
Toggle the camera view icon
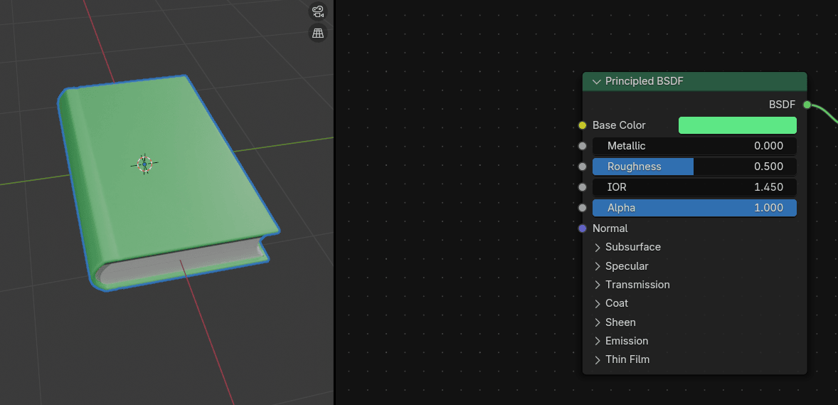[x=317, y=11]
